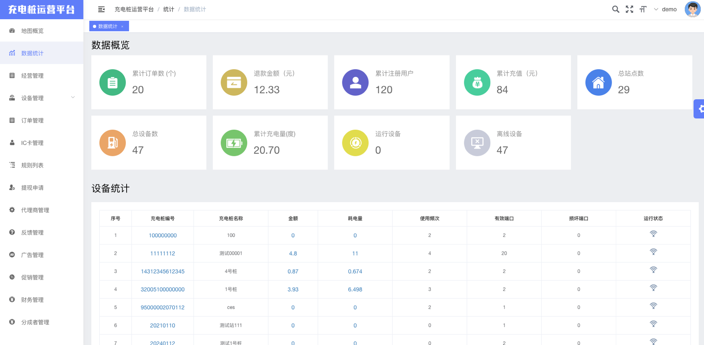Open charger 32005100000000 link
Screen dimensions: 704x345
162,289
